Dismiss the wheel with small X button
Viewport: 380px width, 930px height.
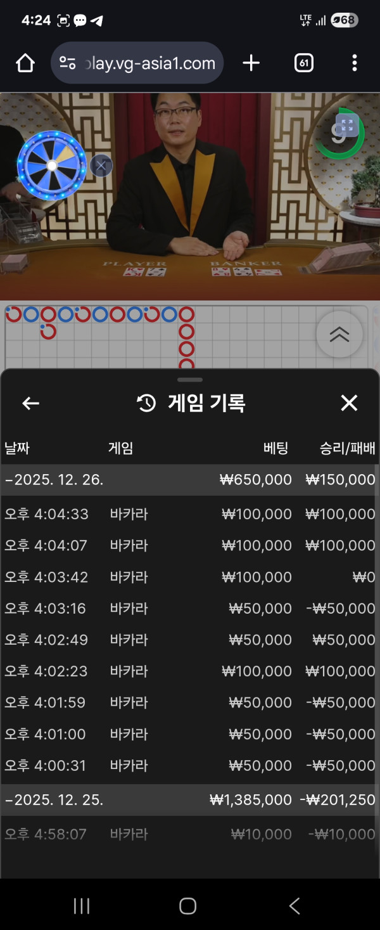(101, 165)
